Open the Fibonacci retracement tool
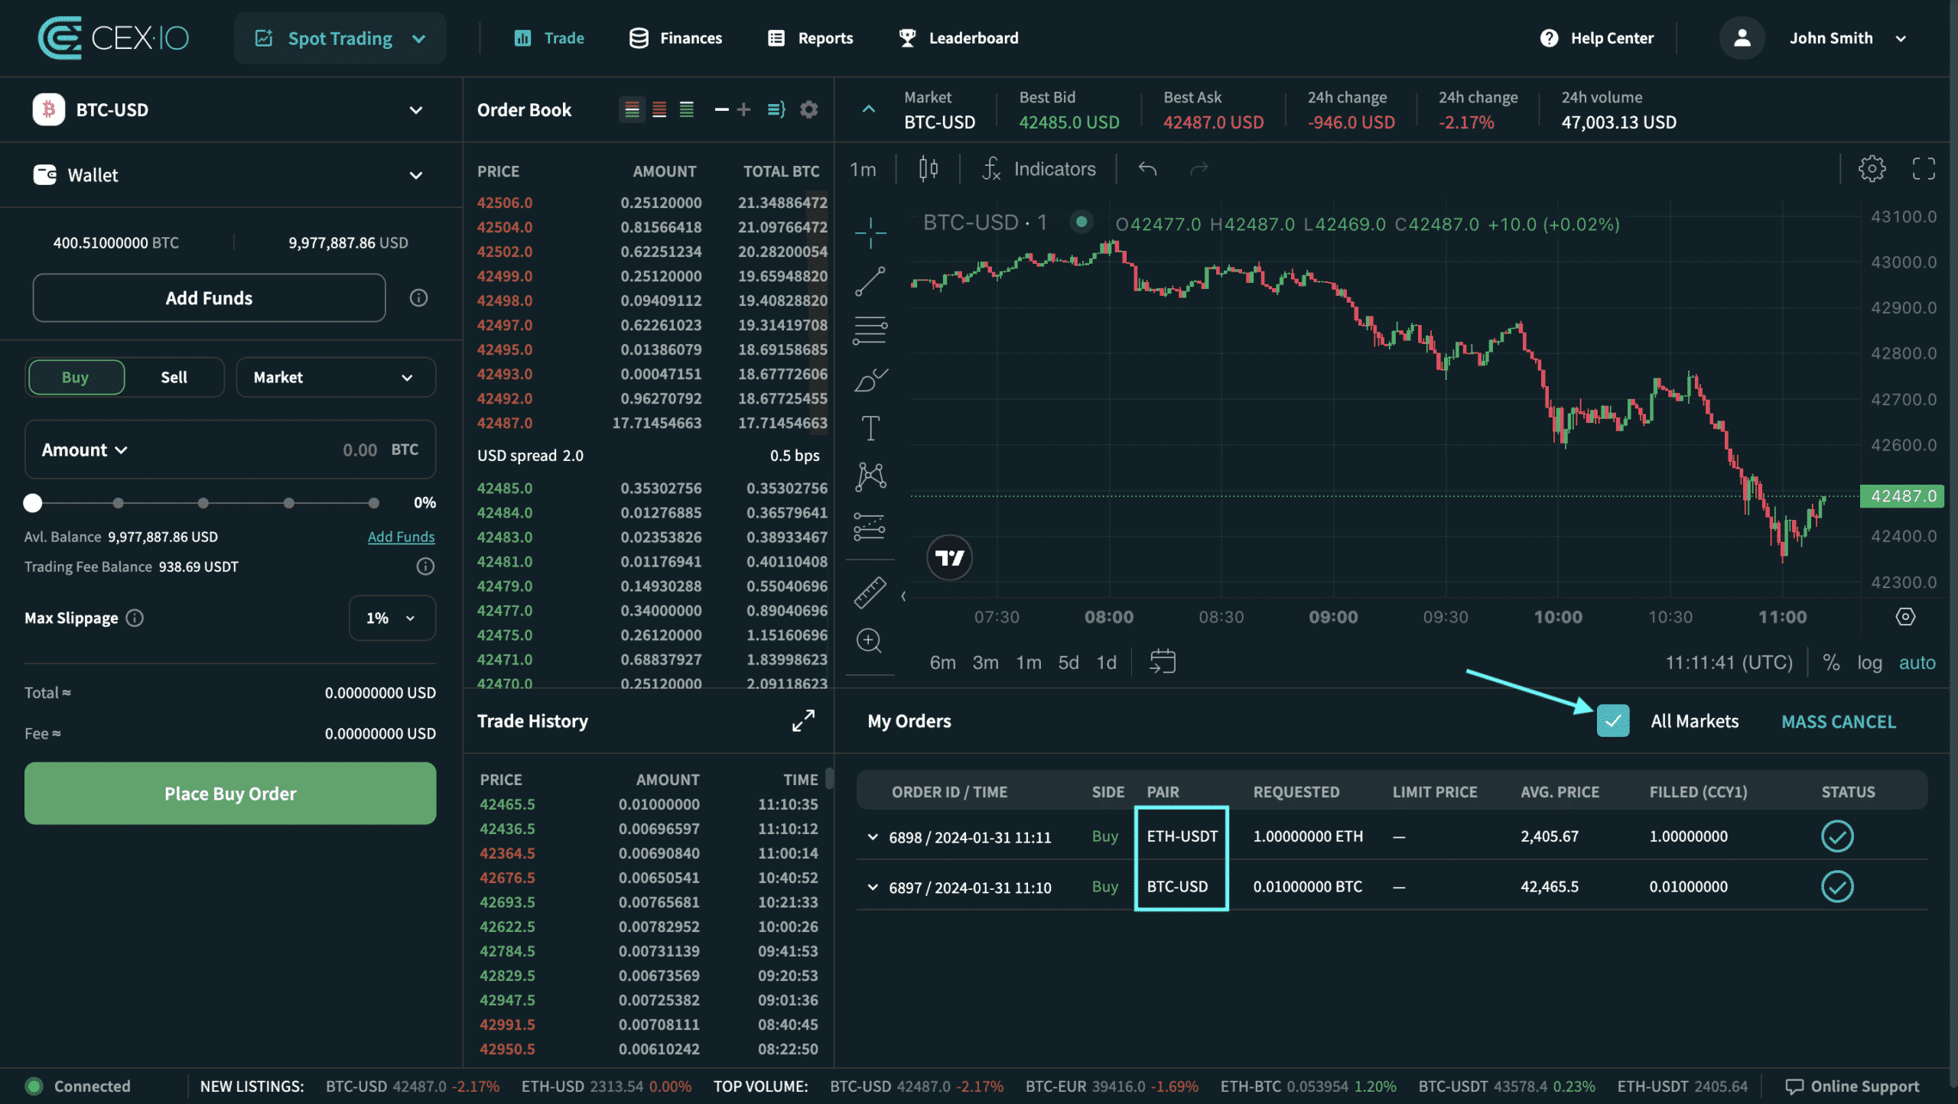Image resolution: width=1958 pixels, height=1104 pixels. pos(870,330)
